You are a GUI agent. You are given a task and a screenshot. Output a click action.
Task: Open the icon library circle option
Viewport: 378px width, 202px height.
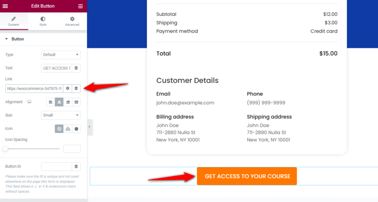click(77, 129)
